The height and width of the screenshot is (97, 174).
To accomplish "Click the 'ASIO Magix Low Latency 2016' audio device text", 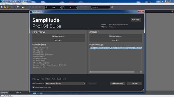I will (119, 24).
